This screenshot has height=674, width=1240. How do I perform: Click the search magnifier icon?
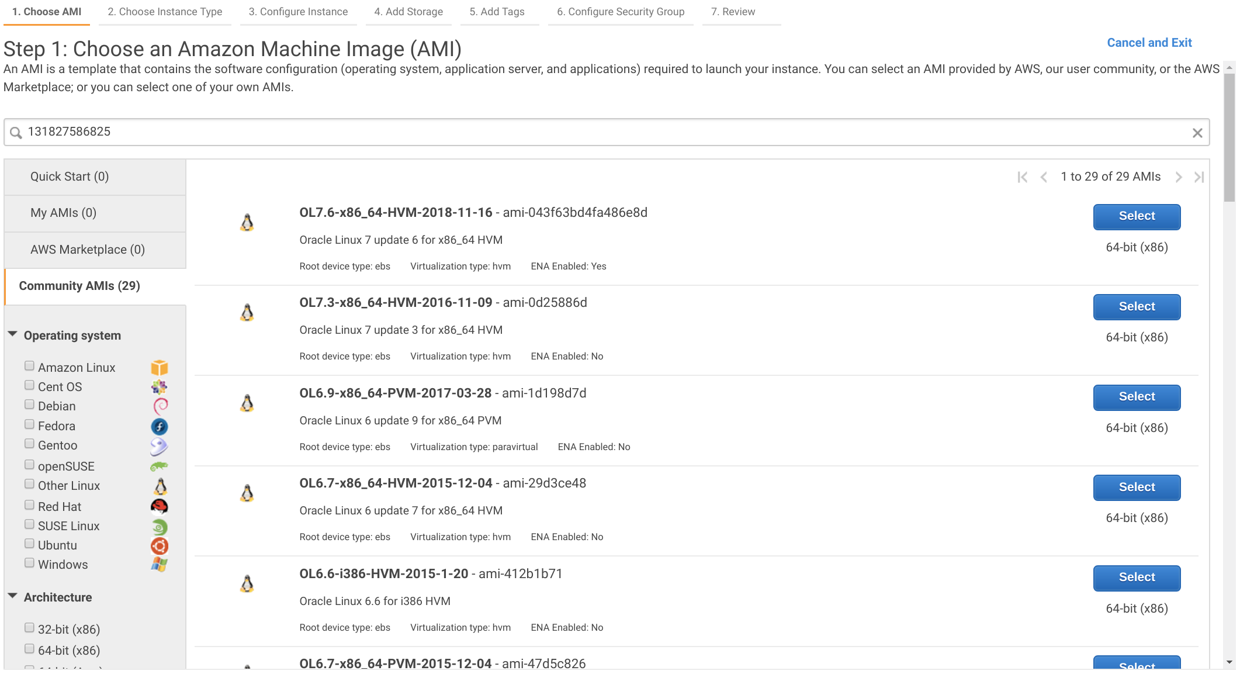tap(16, 133)
